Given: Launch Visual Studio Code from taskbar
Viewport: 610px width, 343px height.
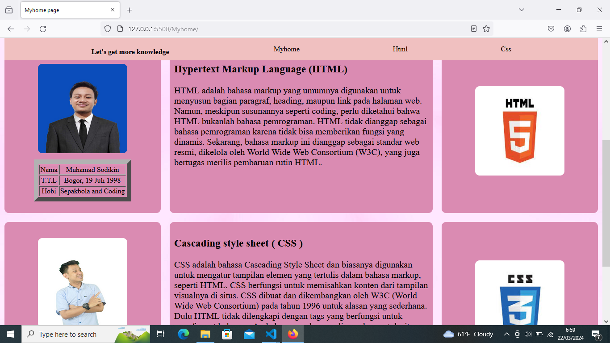Looking at the screenshot, I should [271, 334].
